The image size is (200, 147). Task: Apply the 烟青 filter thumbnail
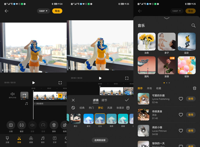point(112,119)
